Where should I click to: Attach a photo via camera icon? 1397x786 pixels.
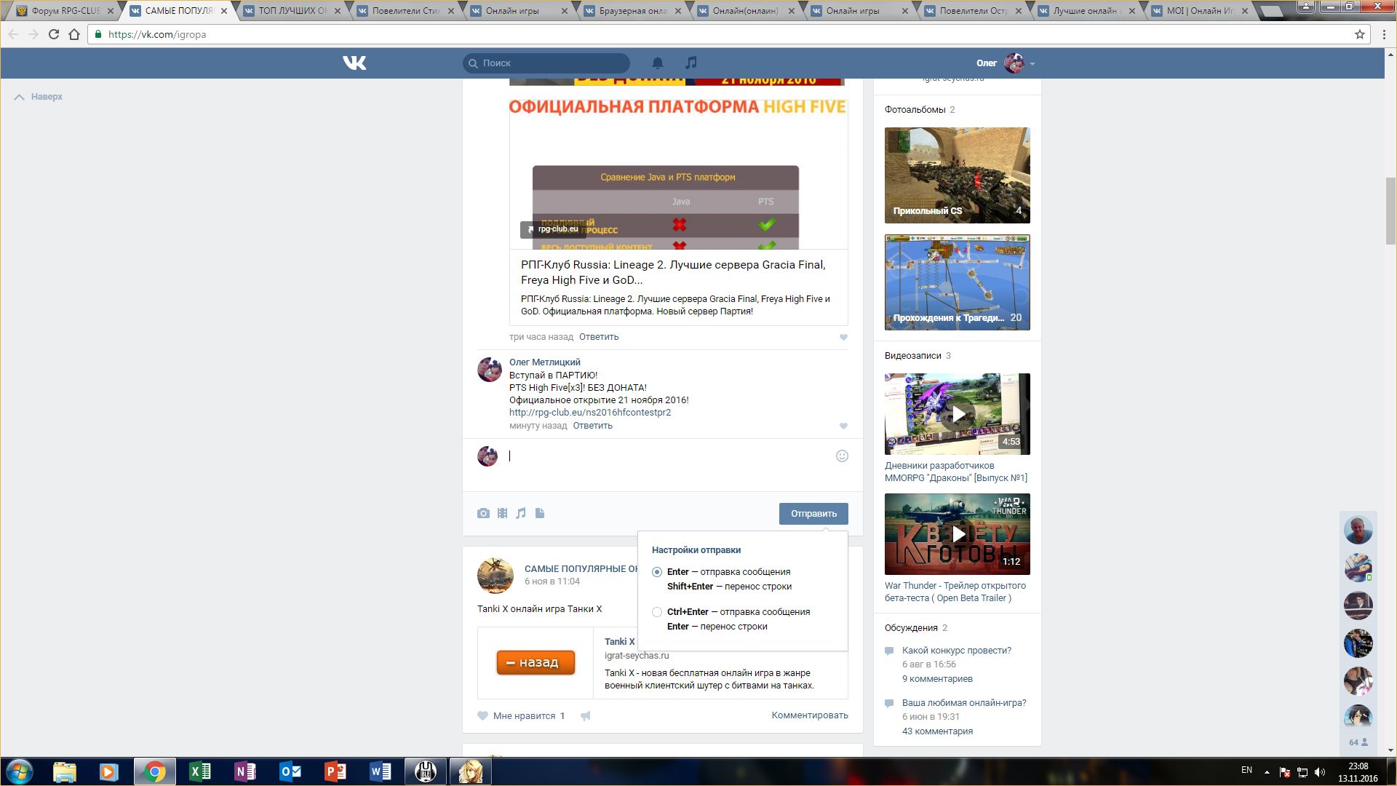point(483,514)
